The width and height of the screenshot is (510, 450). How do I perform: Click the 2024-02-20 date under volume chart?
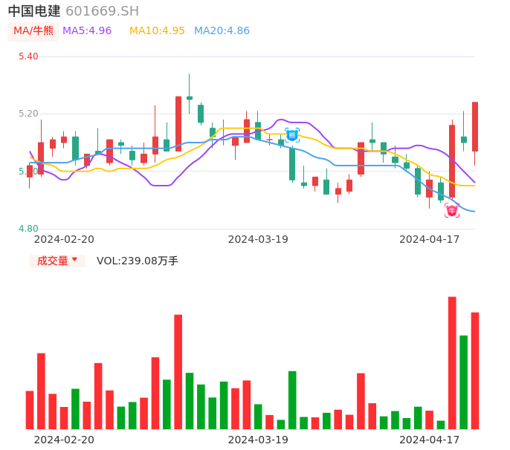(64, 440)
